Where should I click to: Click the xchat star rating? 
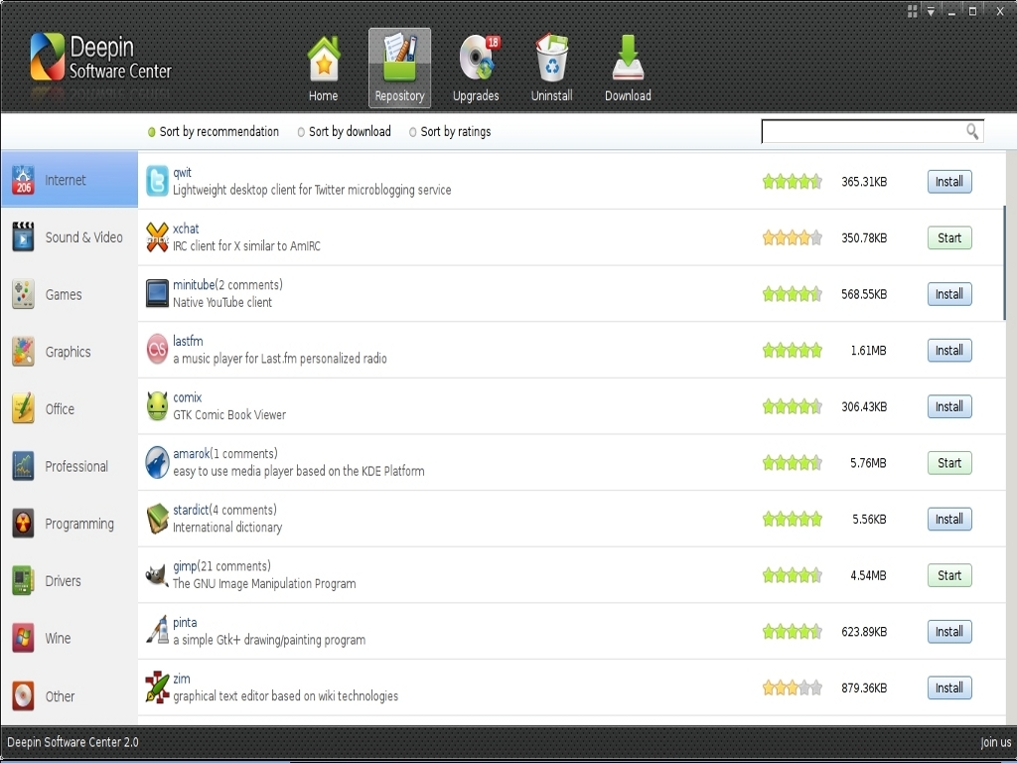[792, 238]
